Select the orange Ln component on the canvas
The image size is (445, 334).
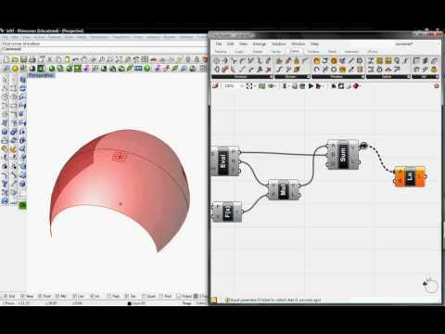(410, 176)
